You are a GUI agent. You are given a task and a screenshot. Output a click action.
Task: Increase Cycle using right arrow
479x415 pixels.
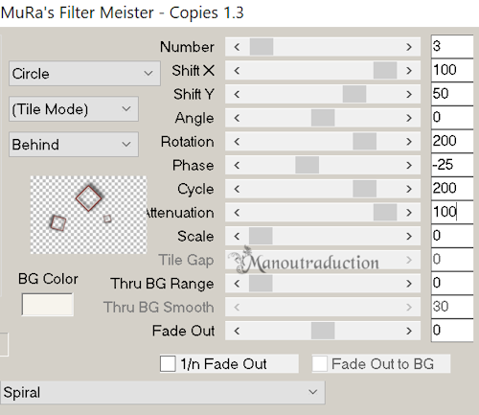click(409, 189)
